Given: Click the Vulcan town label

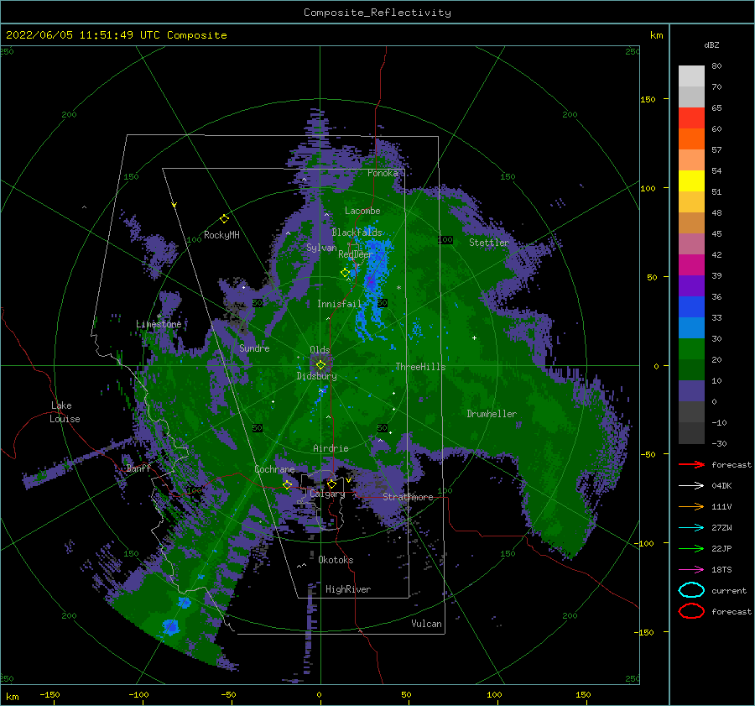Looking at the screenshot, I should click(426, 624).
